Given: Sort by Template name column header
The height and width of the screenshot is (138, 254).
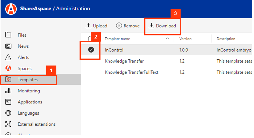Looking at the screenshot, I should click(x=117, y=39).
